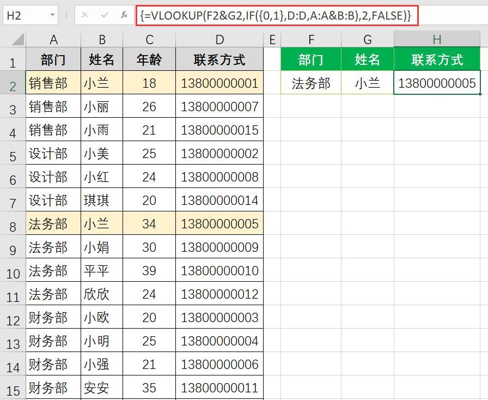The height and width of the screenshot is (400, 488).
Task: Select name cell 小明
Action: point(102,340)
